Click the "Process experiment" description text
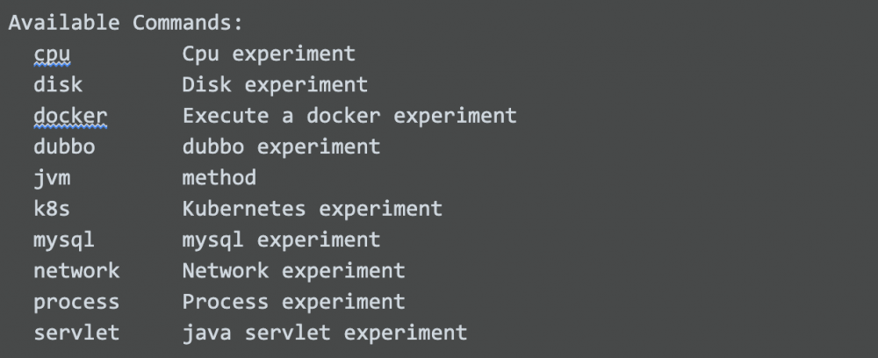The image size is (878, 358). tap(293, 302)
